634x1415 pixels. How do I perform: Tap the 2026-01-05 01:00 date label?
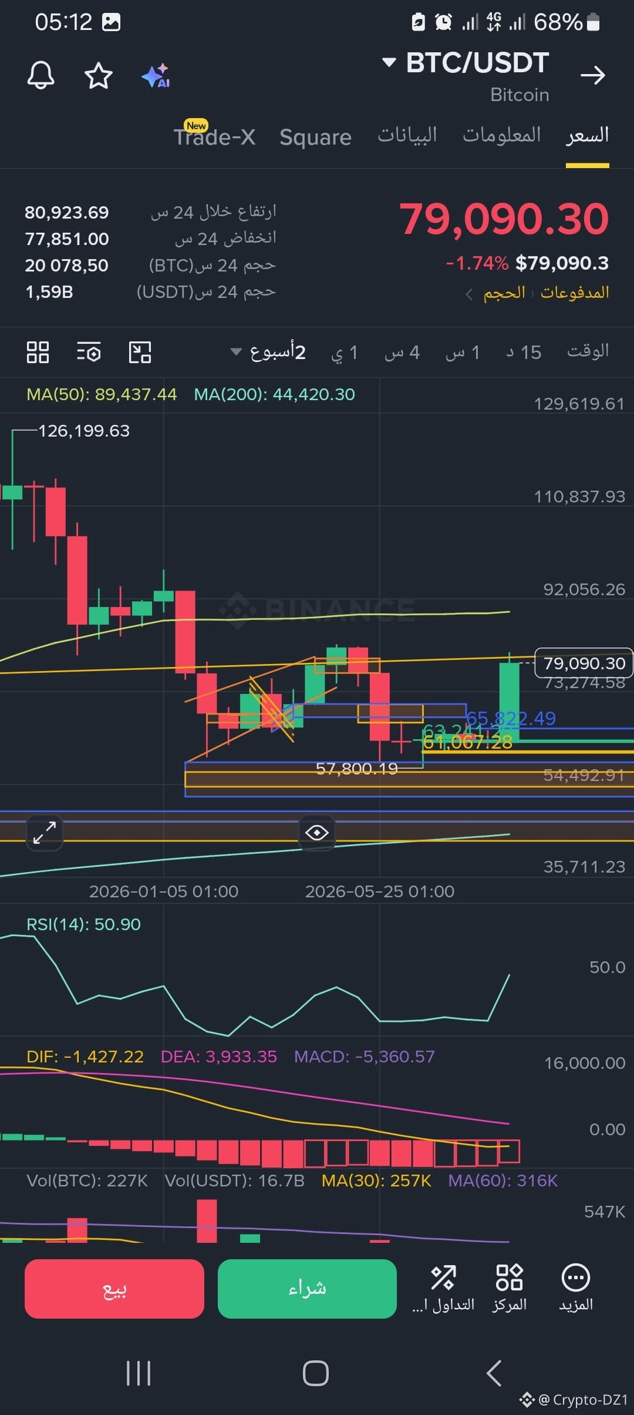(x=164, y=891)
